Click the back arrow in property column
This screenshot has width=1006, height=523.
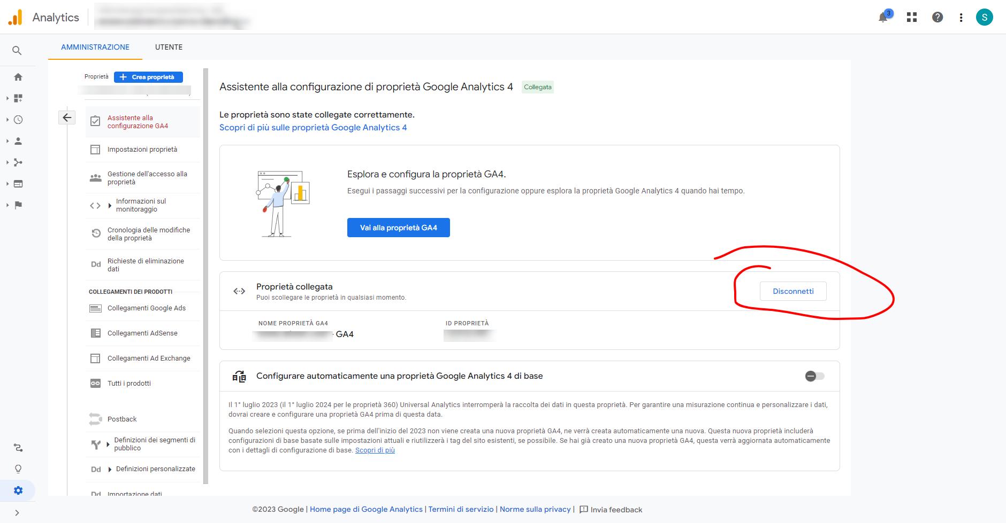(67, 118)
